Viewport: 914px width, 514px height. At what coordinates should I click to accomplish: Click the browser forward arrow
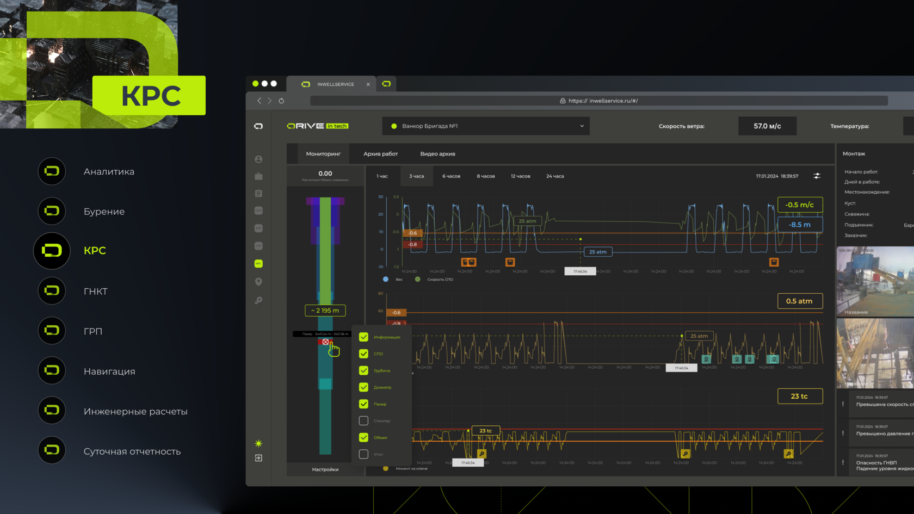(269, 101)
